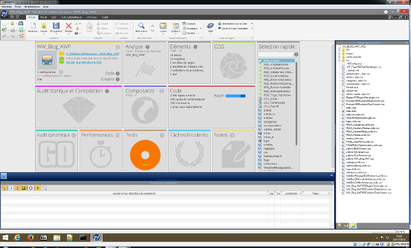The height and width of the screenshot is (248, 411).
Task: Open Internet Explorer from the taskbar
Action: (x=18, y=238)
